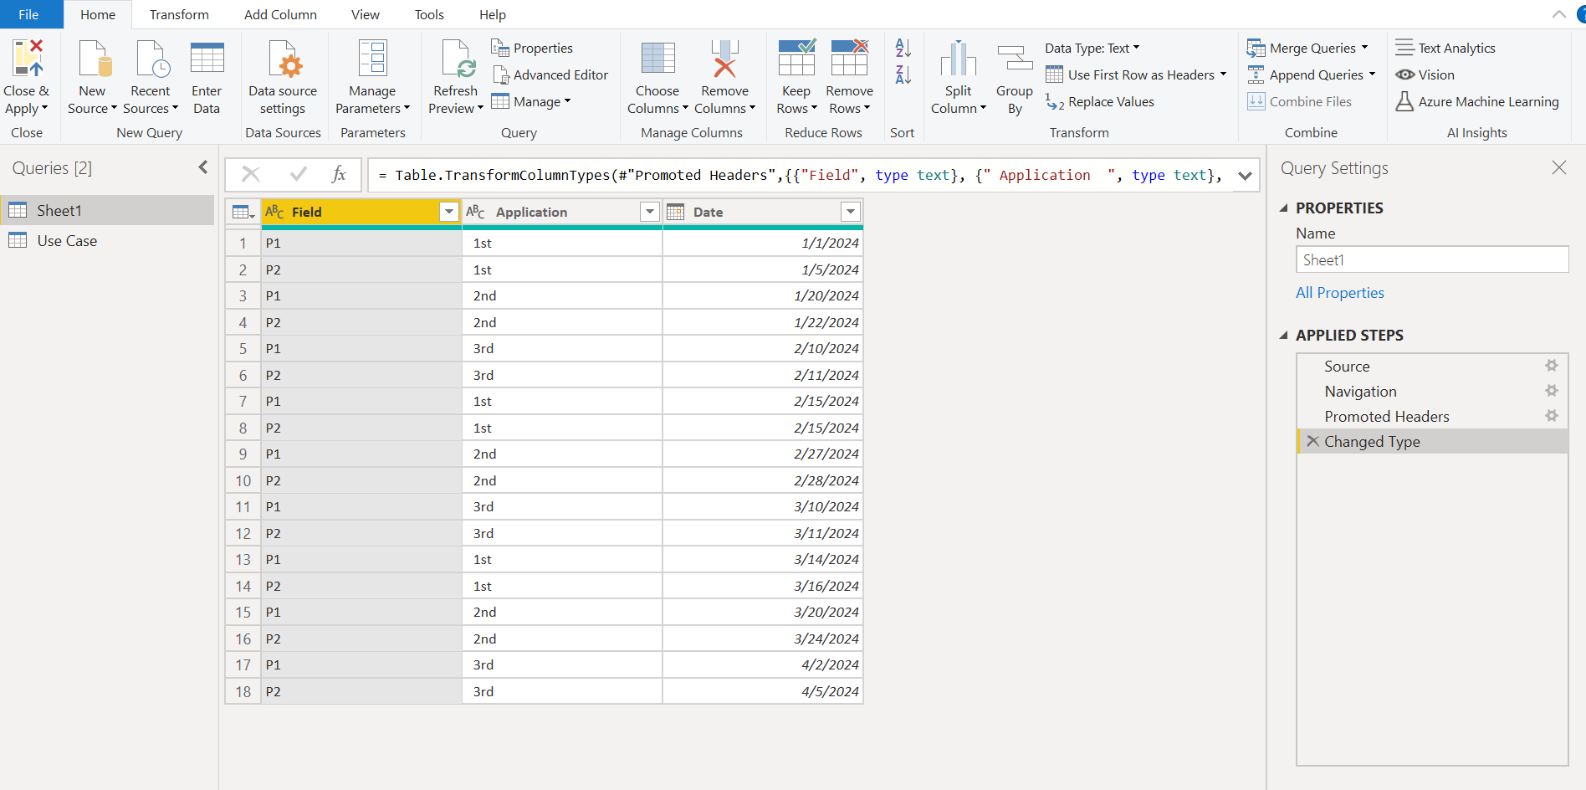Click the Remove Rows icon
1586x790 pixels.
tap(849, 59)
